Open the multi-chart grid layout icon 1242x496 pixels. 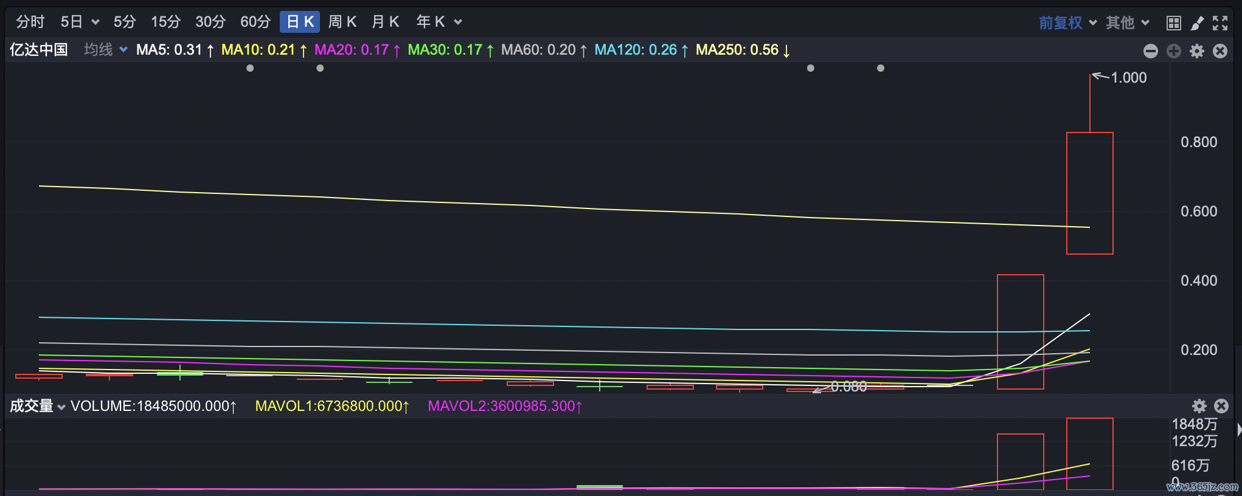point(1173,23)
